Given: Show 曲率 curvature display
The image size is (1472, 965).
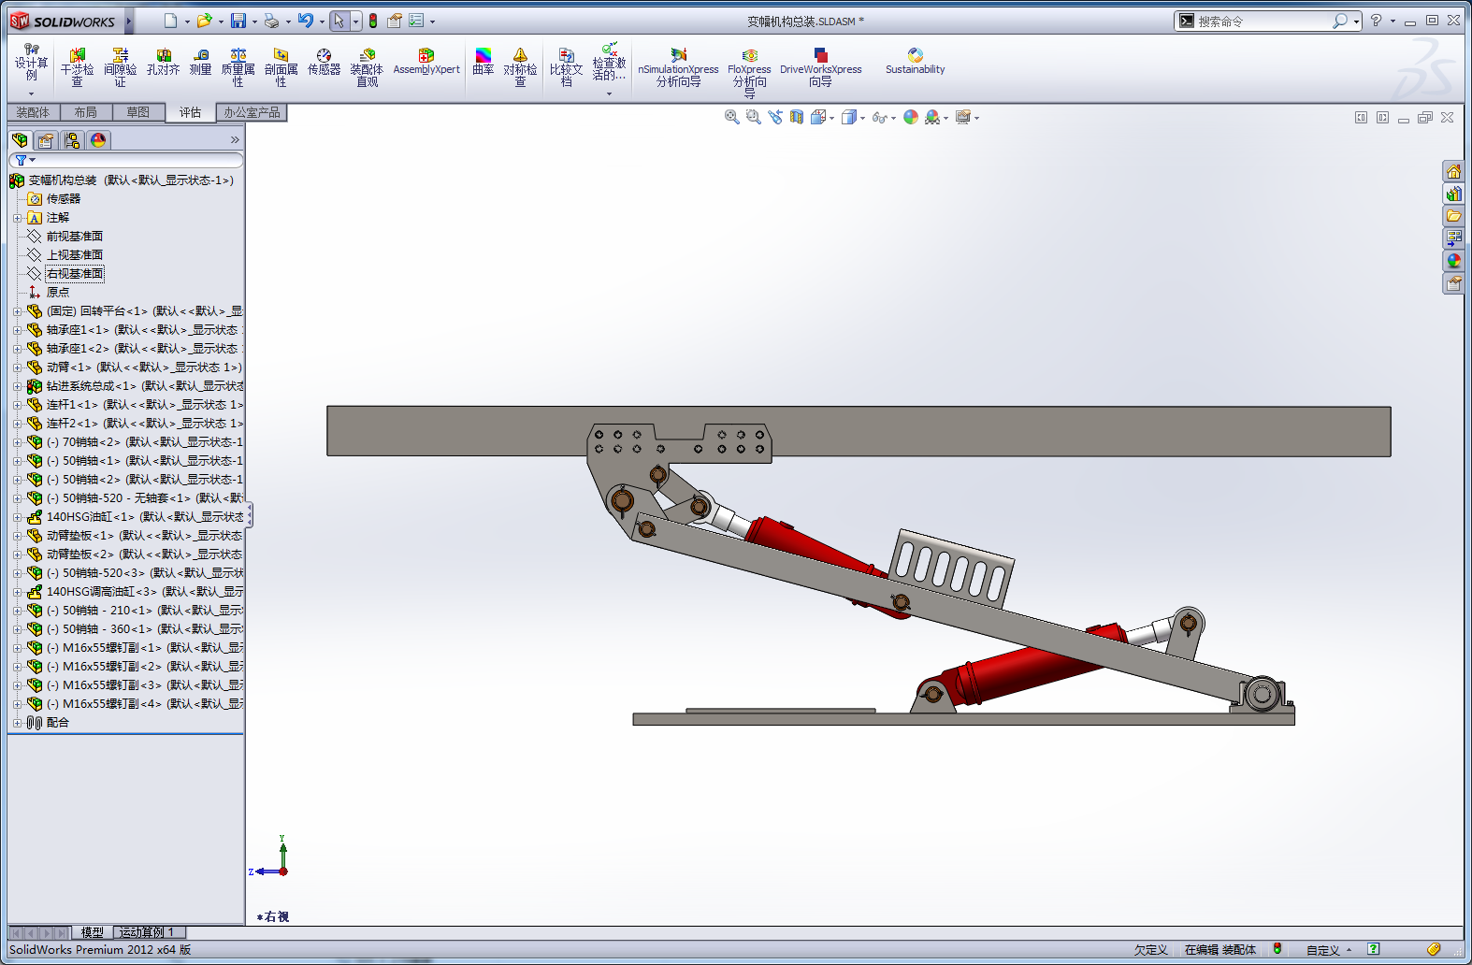Looking at the screenshot, I should coord(483,62).
